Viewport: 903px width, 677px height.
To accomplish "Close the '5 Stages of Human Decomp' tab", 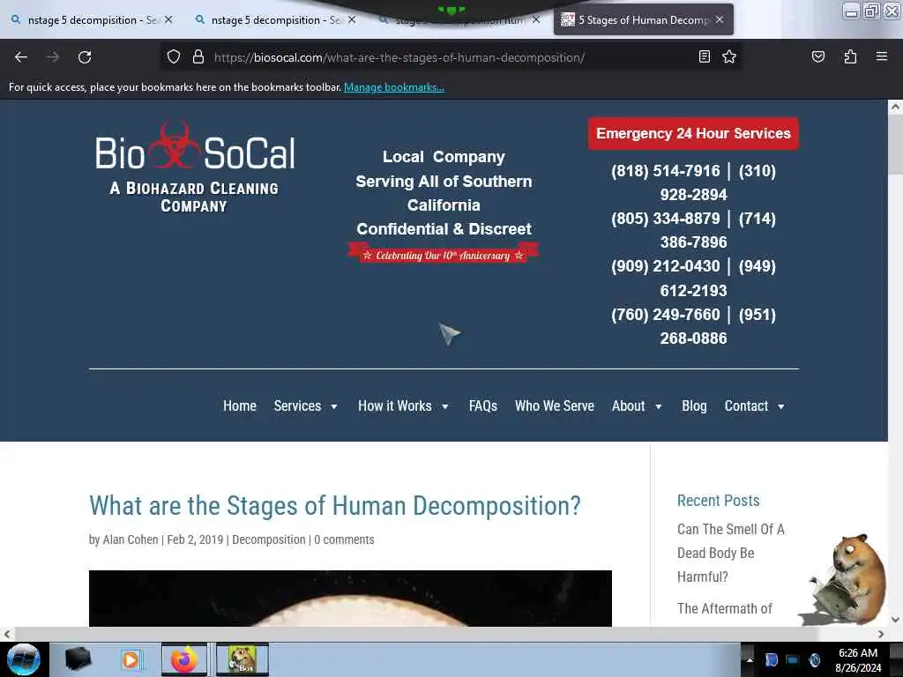I will point(720,19).
